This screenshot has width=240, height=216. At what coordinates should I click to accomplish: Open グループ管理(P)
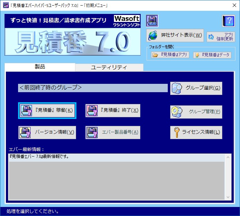coord(196,112)
